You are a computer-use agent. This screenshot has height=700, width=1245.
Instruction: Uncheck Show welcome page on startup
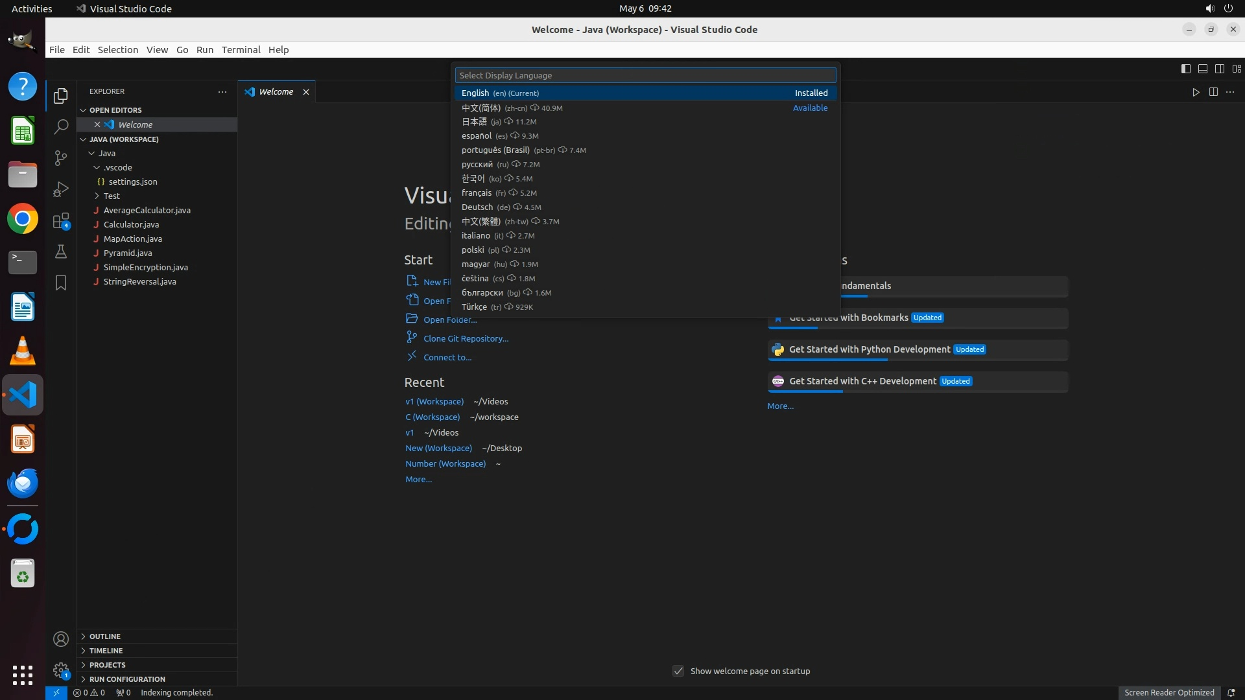[678, 671]
